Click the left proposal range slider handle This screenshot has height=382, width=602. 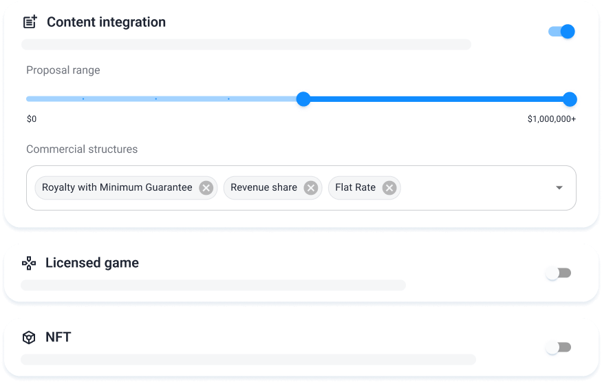(x=303, y=99)
